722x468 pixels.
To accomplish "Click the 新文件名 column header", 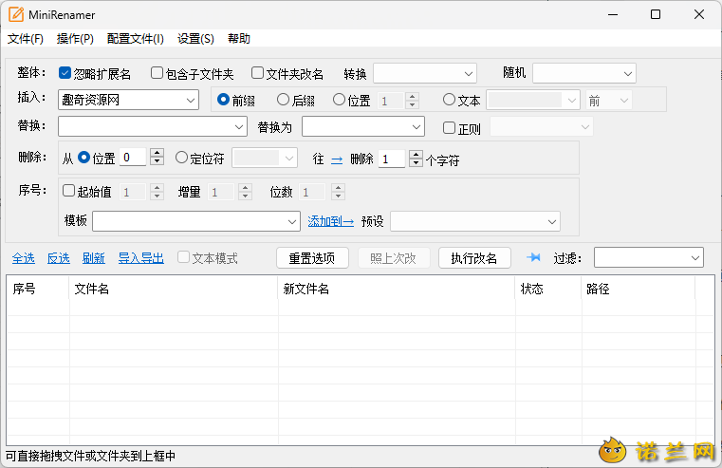I will pyautogui.click(x=397, y=289).
